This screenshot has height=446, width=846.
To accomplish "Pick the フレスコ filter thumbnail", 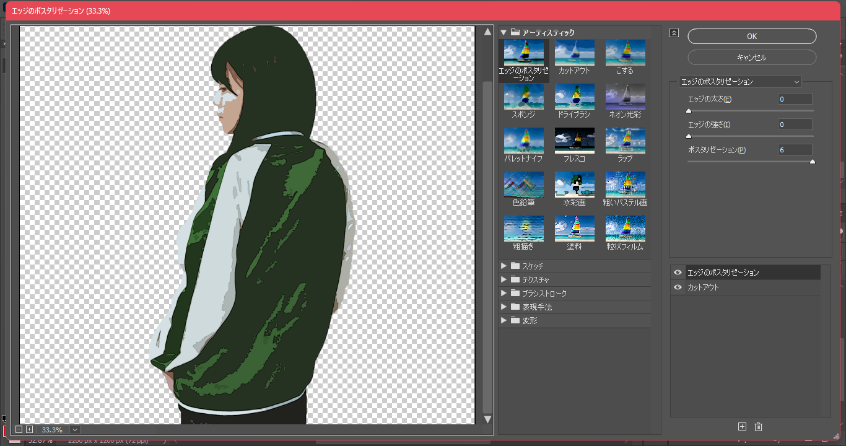I will click(574, 141).
